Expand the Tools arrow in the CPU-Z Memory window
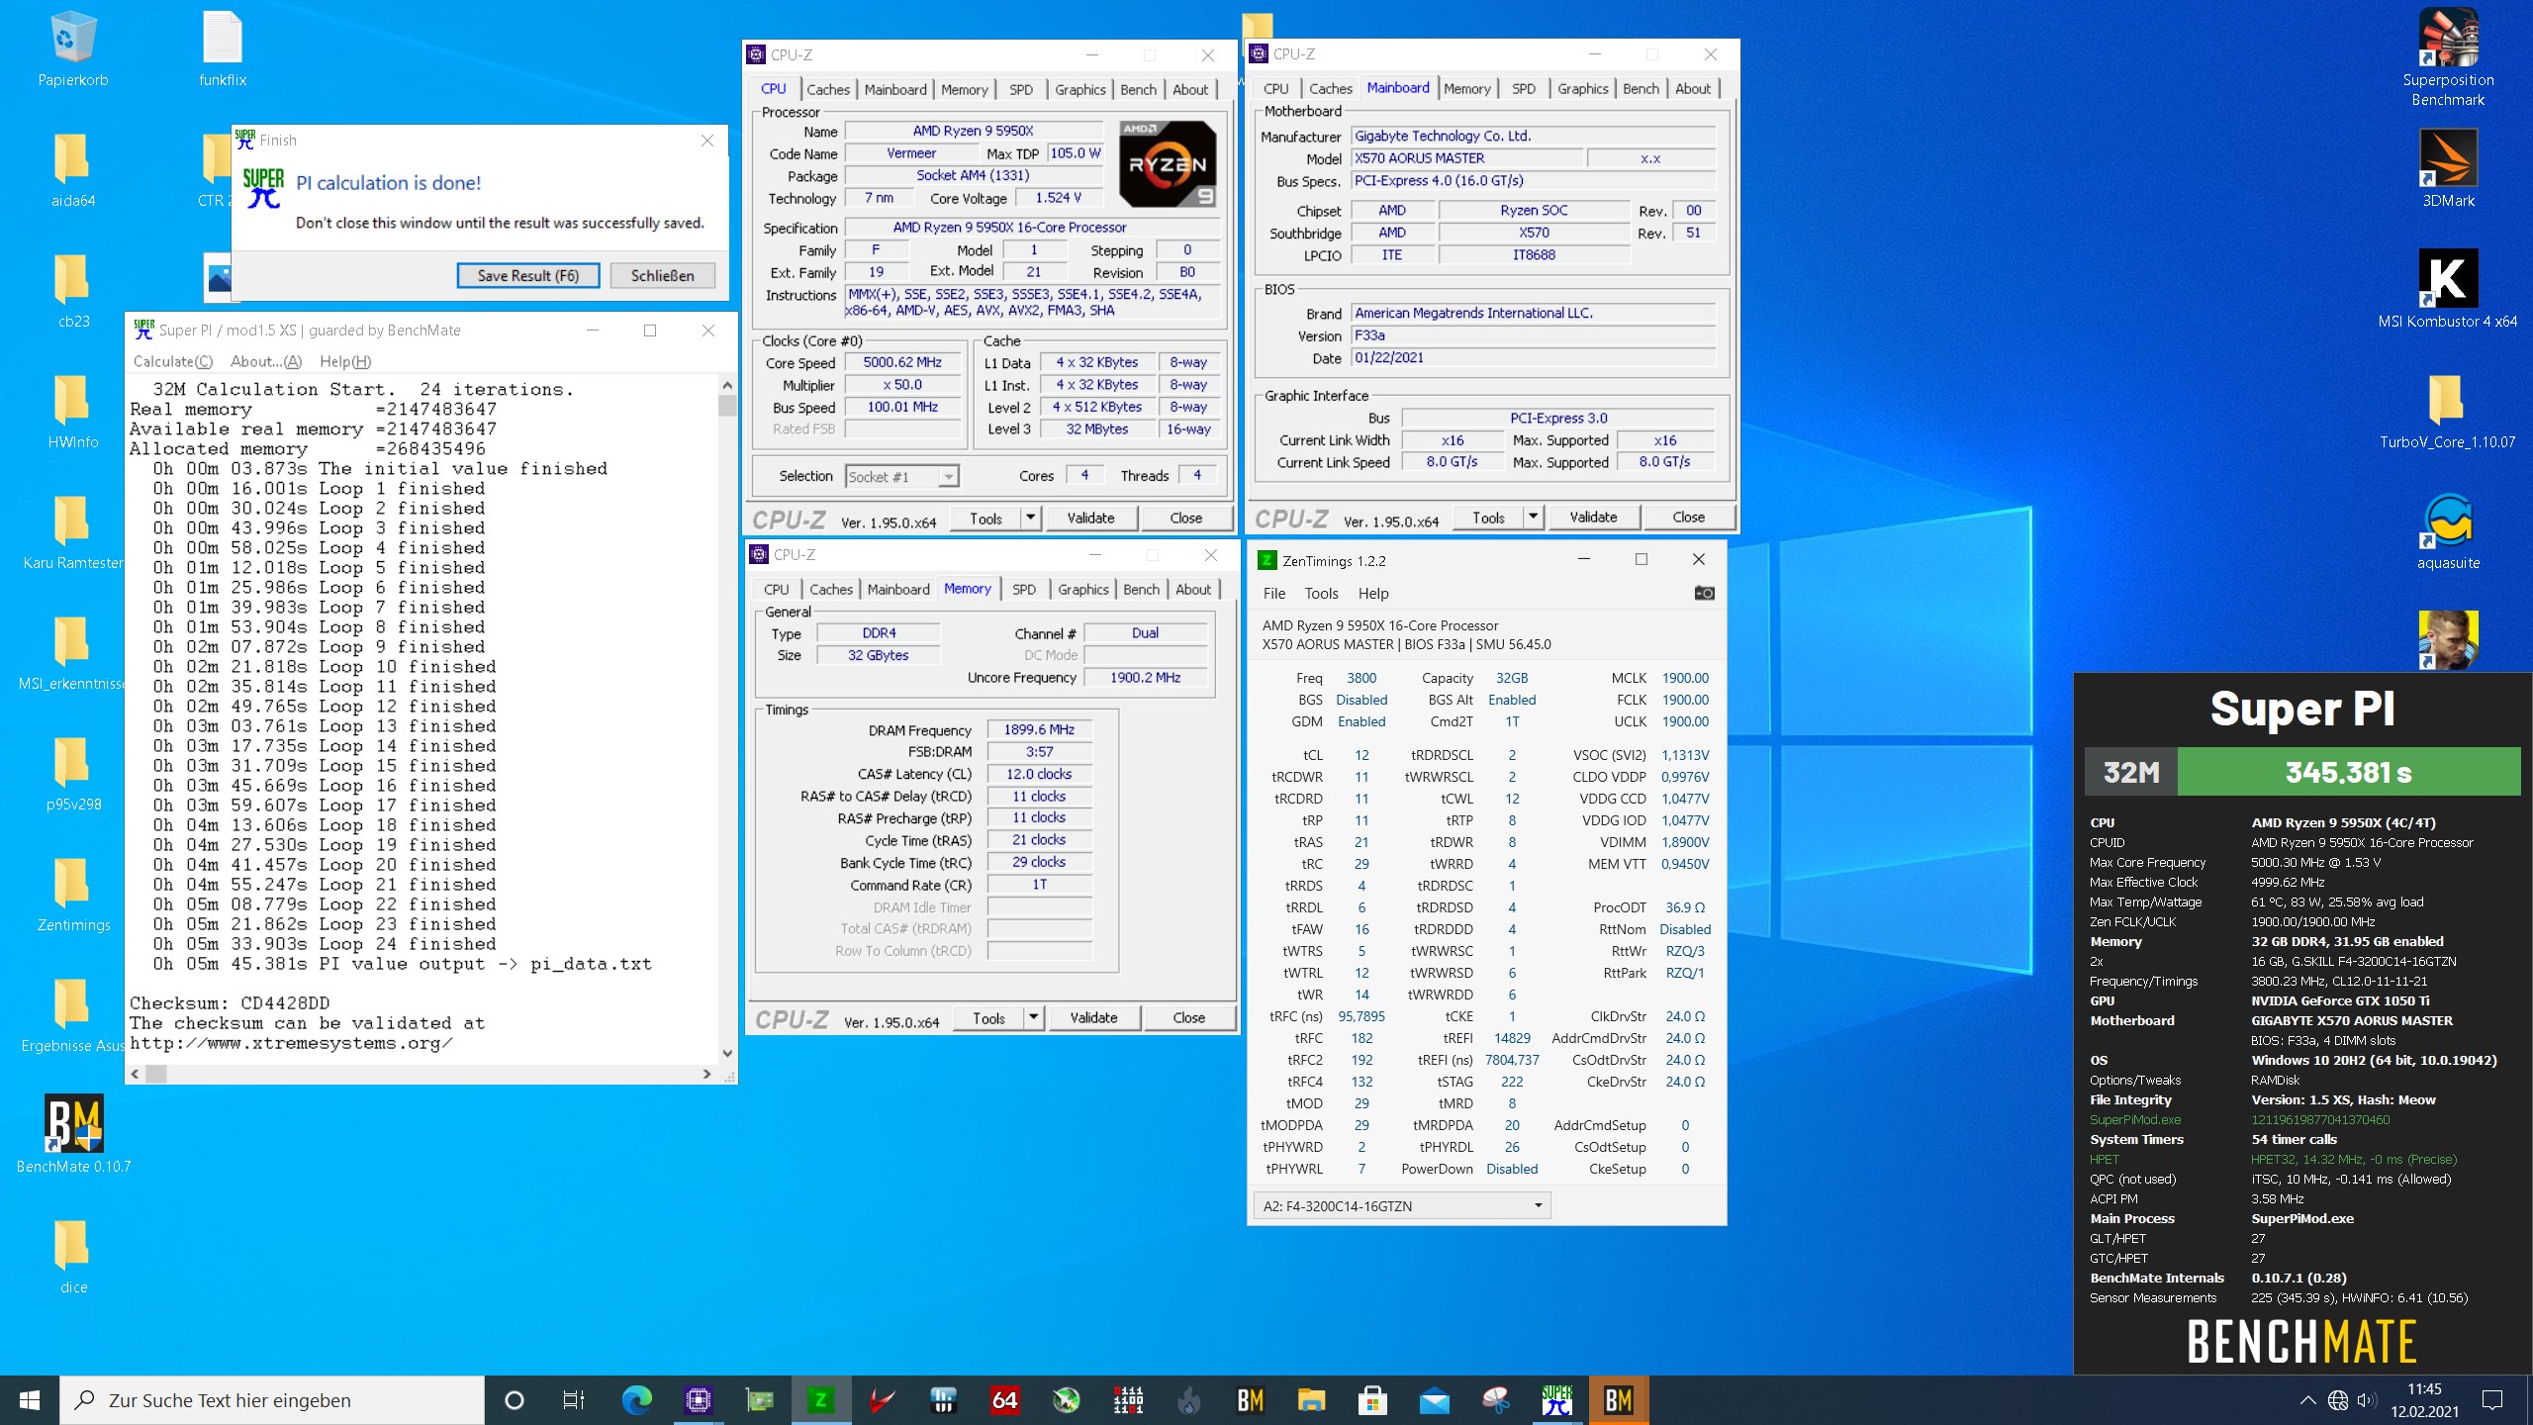 click(1033, 1017)
